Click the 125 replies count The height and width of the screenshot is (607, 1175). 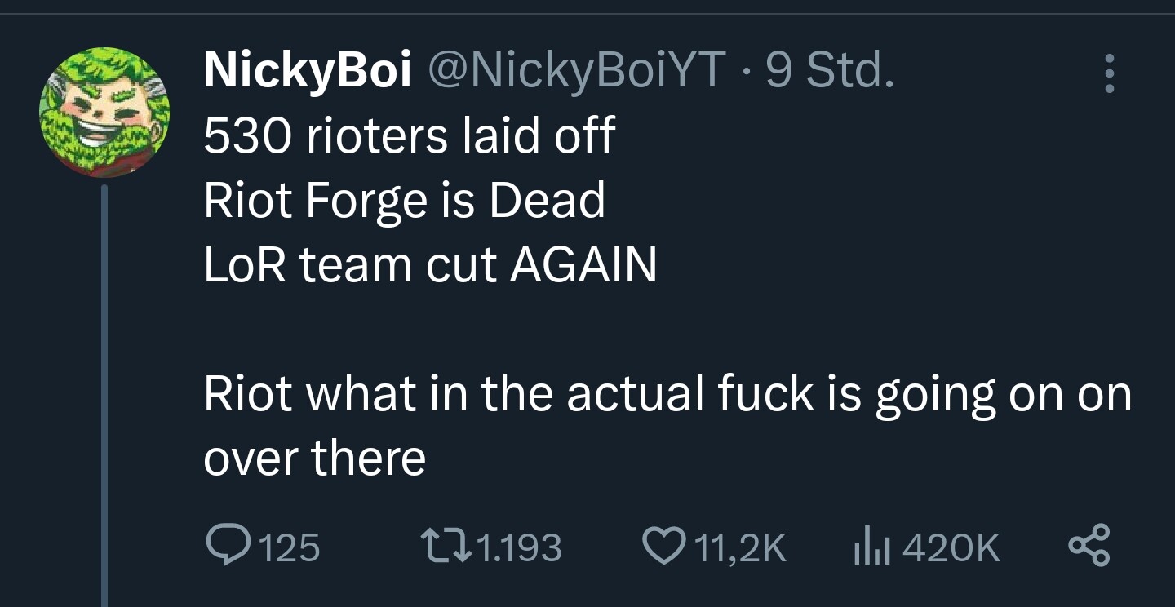[x=290, y=547]
